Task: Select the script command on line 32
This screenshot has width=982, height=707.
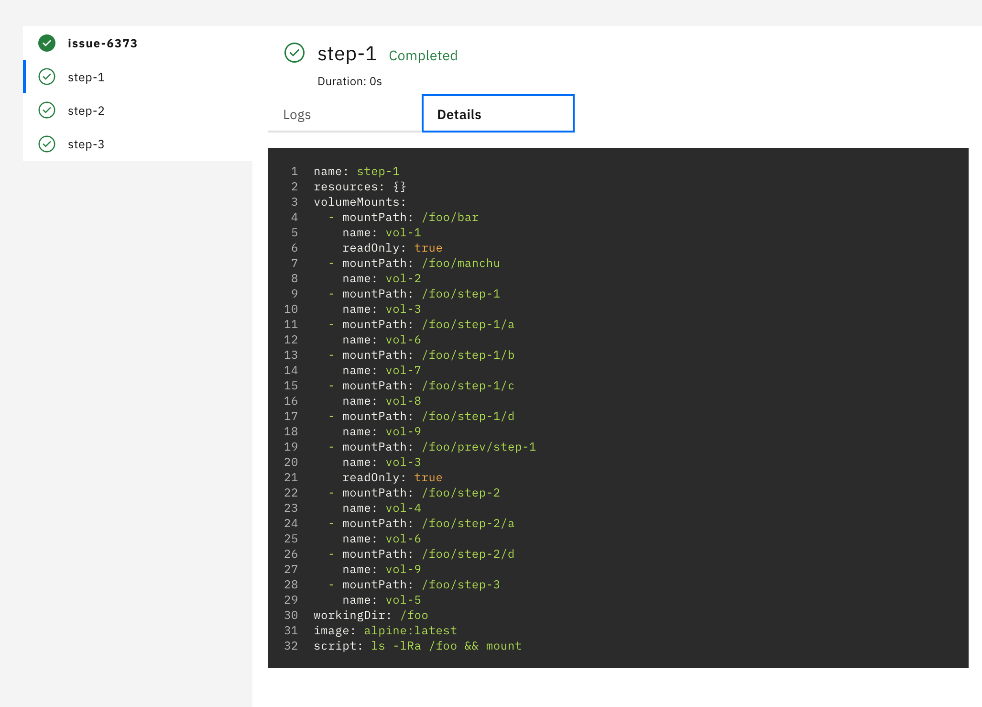Action: click(446, 645)
